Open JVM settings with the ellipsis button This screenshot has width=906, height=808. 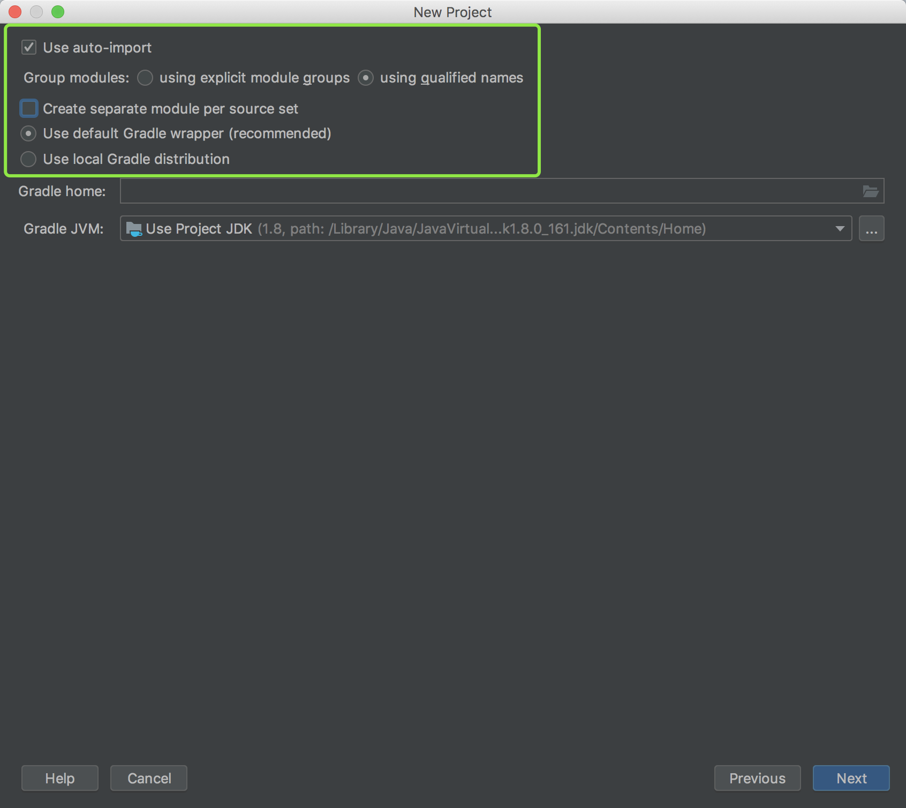click(x=871, y=229)
